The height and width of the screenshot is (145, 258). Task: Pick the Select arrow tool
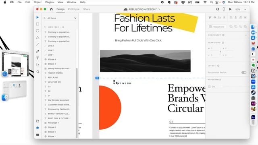tap(37, 17)
